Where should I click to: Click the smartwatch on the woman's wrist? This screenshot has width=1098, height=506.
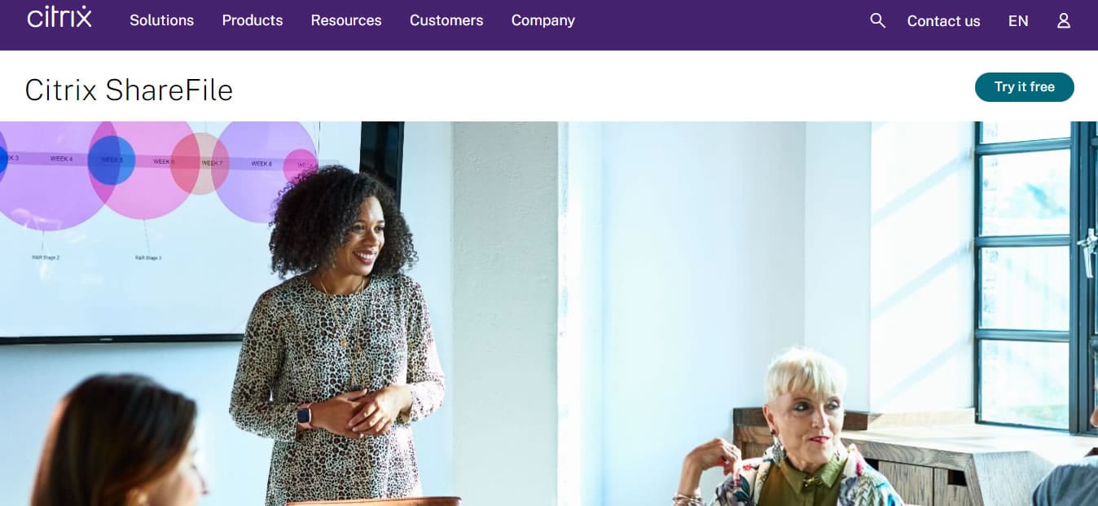click(304, 416)
